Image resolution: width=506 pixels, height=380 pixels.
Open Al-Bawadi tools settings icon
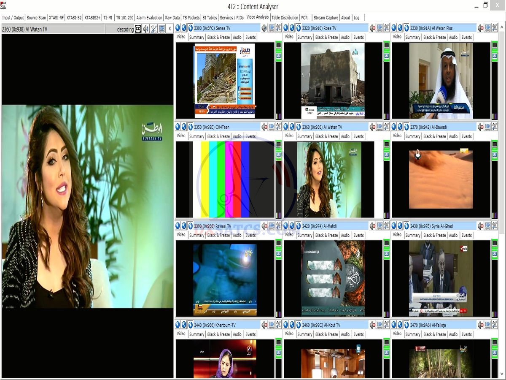tap(495, 127)
